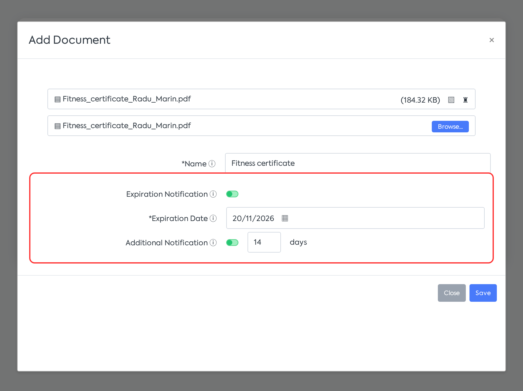This screenshot has width=523, height=391.
Task: Click the 'days' label
Action: [298, 242]
